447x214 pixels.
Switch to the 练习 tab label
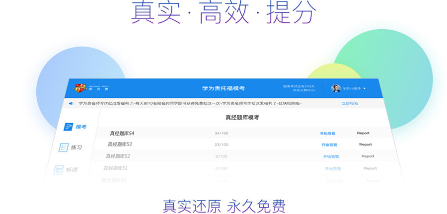coord(76,148)
